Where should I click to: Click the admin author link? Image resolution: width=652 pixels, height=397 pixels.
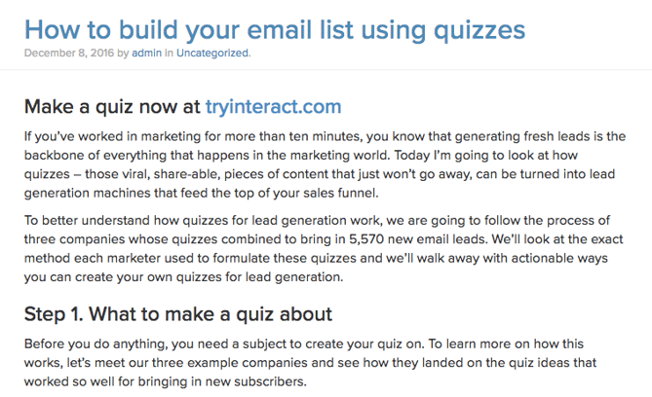point(145,54)
